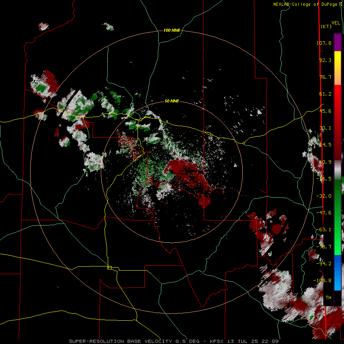Select the -16.5 legend value
Viewport: 344px width, 344px height.
click(x=324, y=179)
